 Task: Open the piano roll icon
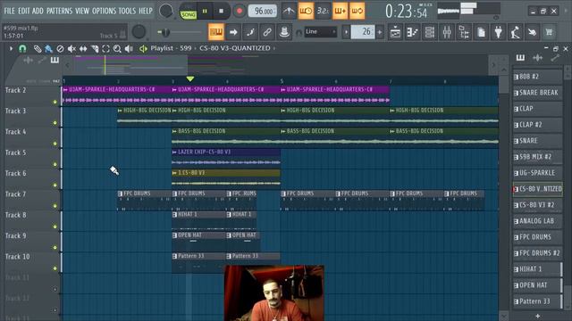(x=413, y=32)
